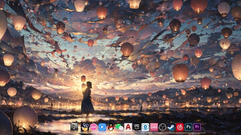
Task: Open the pink osu! game icon
Action: pyautogui.click(x=94, y=127)
